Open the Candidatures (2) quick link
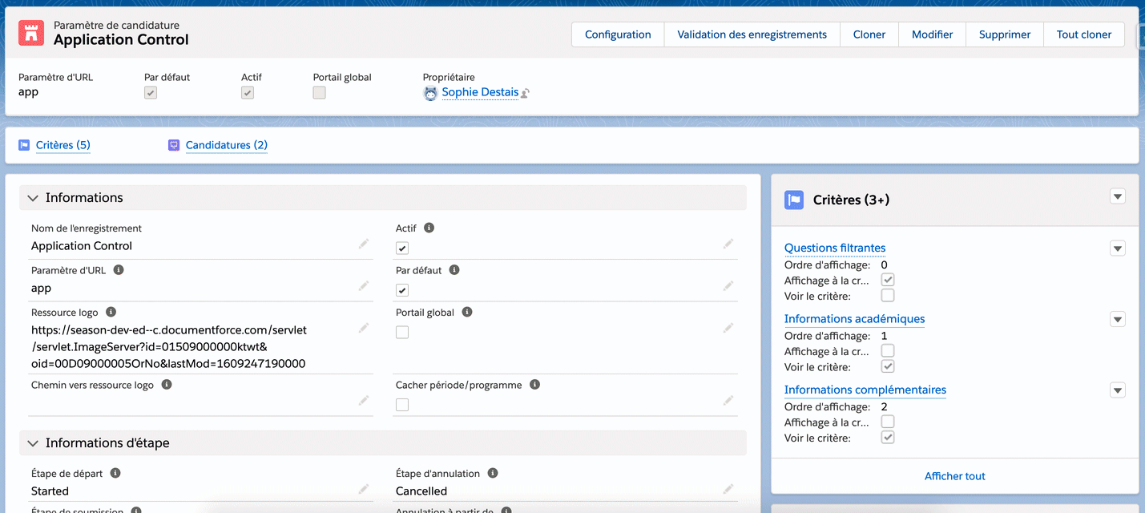 click(x=226, y=145)
